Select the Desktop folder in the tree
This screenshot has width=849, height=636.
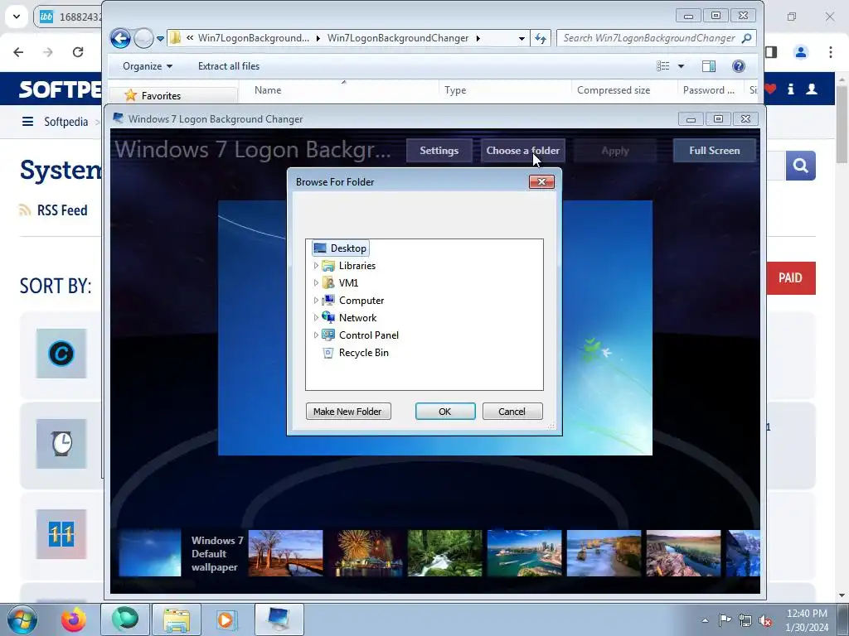coord(341,248)
